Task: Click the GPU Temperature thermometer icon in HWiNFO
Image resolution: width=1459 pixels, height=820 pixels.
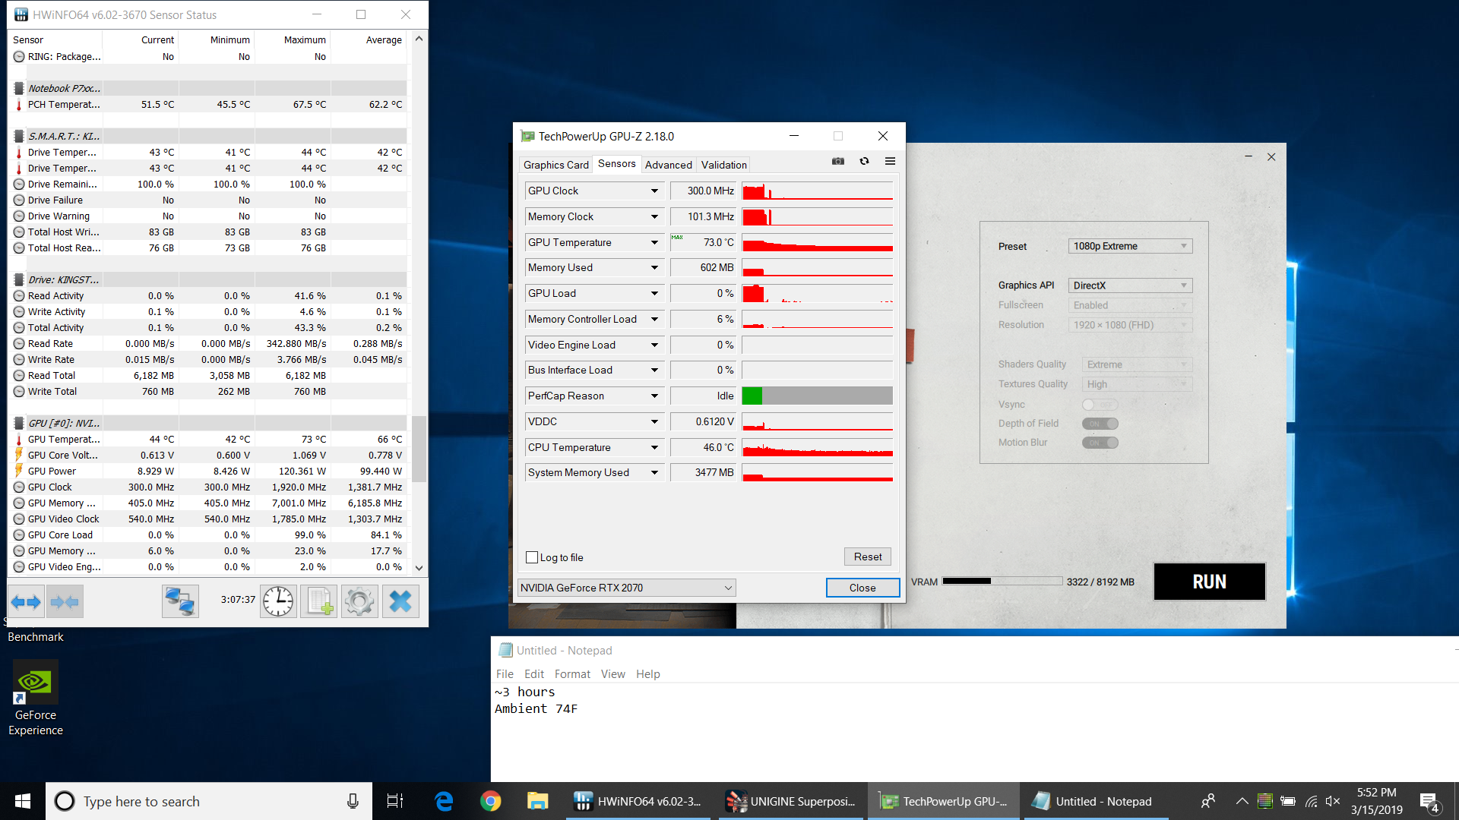Action: pos(19,439)
